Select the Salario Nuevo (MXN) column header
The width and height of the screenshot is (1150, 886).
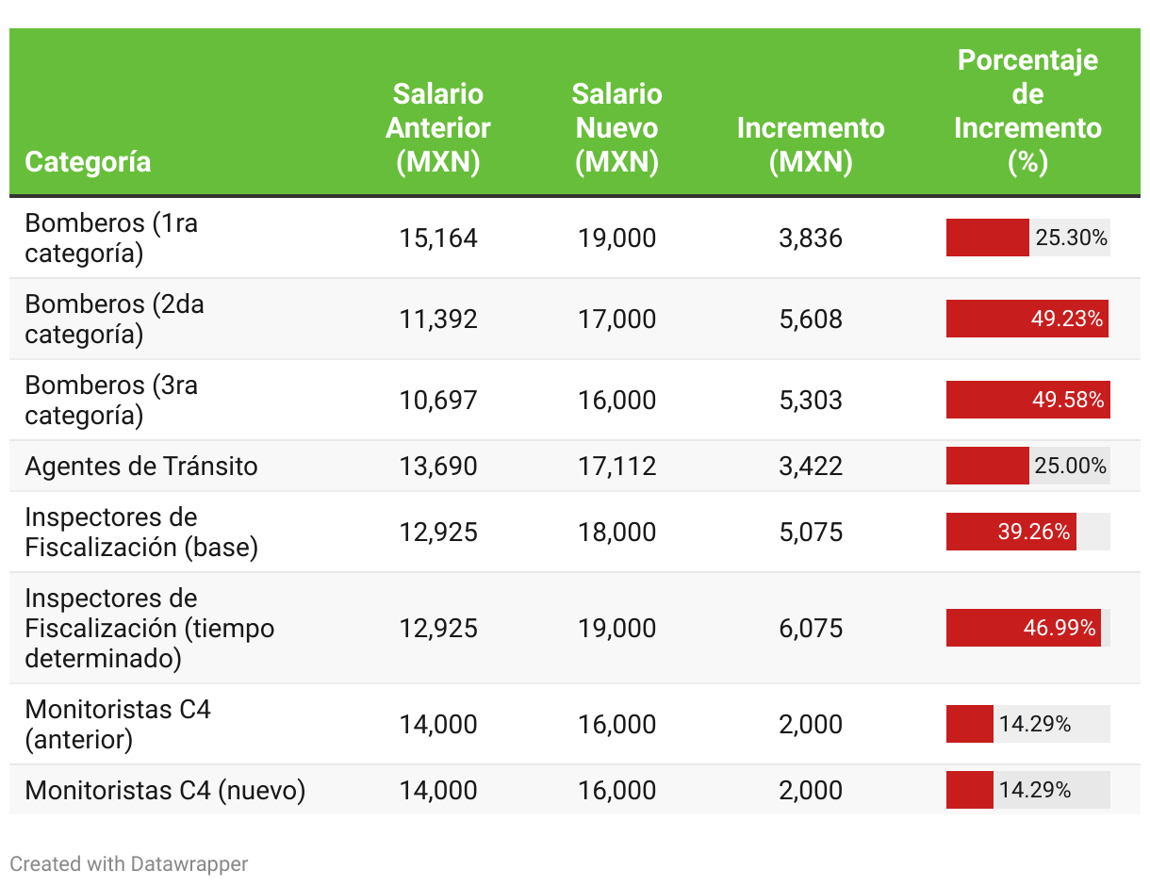[616, 128]
